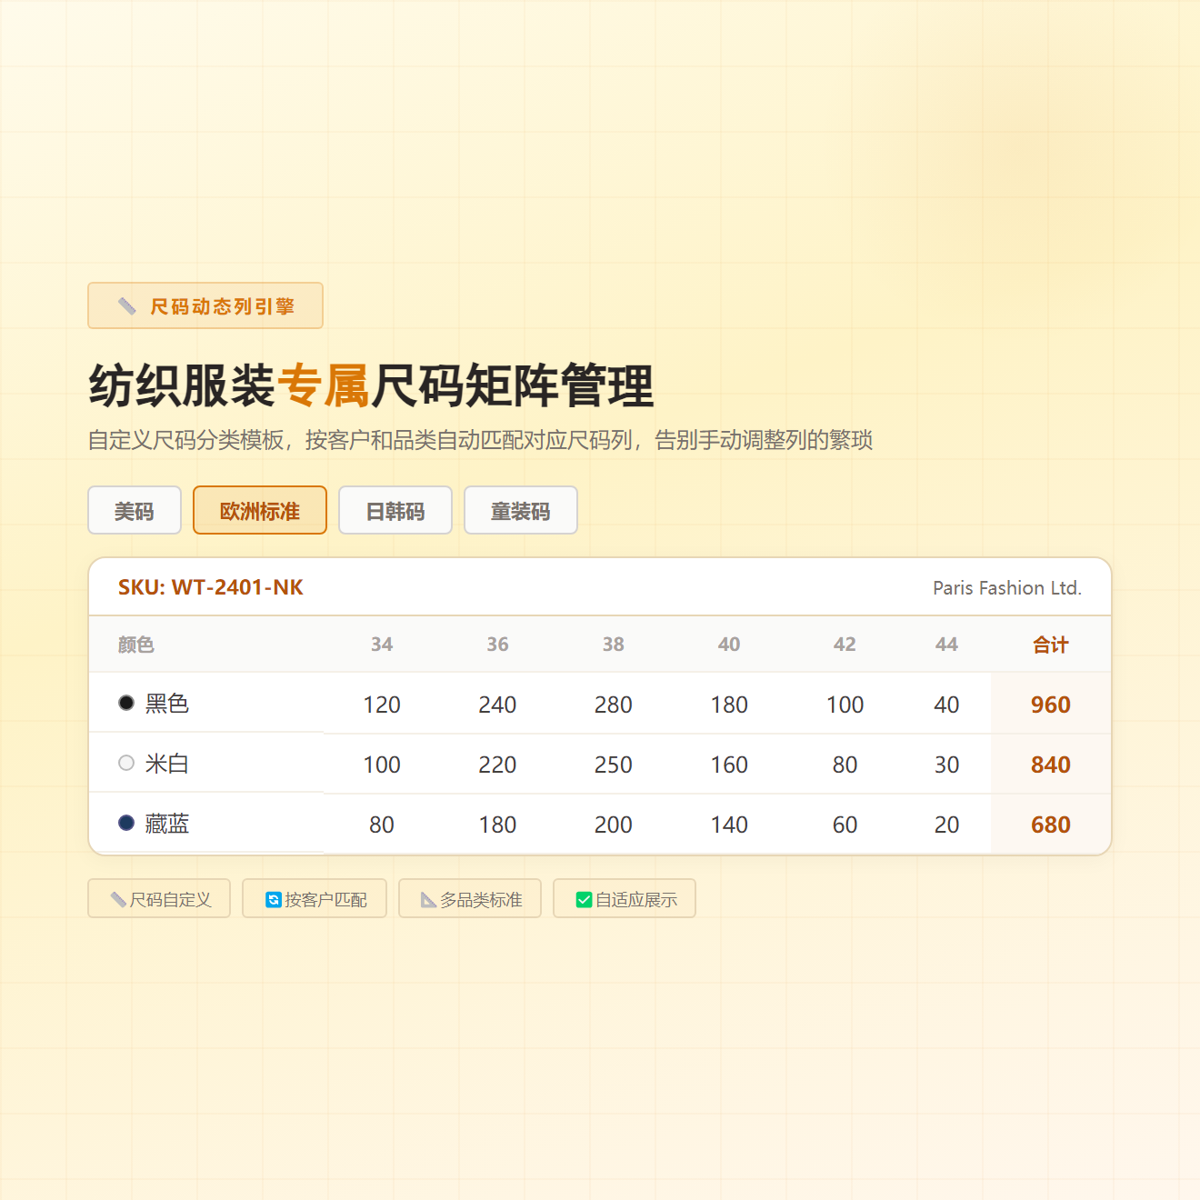
Task: Click the 按客户匹配 feature chip
Action: tap(315, 899)
